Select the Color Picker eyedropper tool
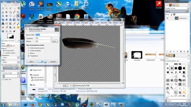This screenshot has height=107, width=191. point(14,12)
